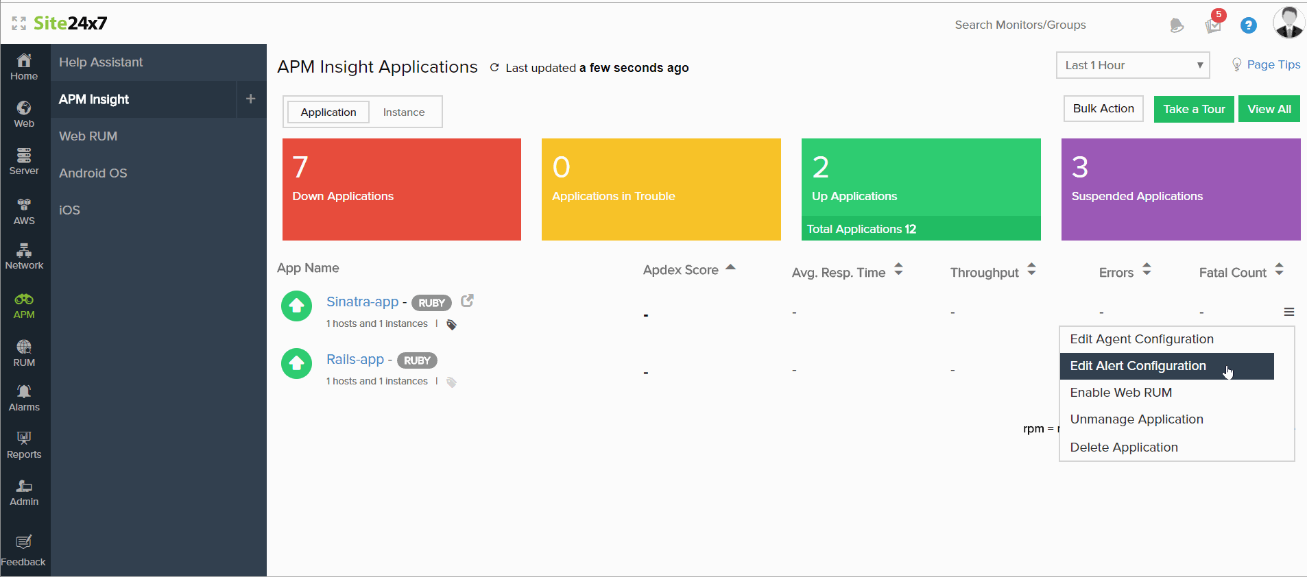Click the RUBY badge beside Rails-app

417,360
